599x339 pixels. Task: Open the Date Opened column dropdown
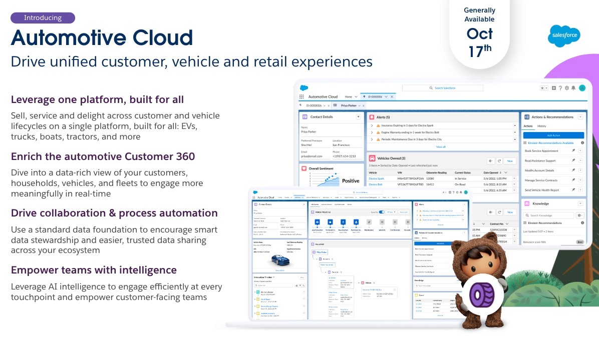click(x=506, y=172)
